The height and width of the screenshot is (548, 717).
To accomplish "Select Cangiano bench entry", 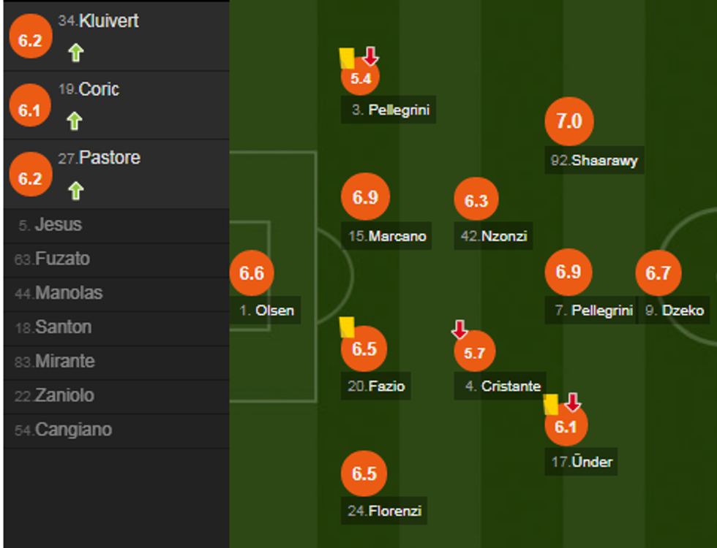I will (x=73, y=430).
